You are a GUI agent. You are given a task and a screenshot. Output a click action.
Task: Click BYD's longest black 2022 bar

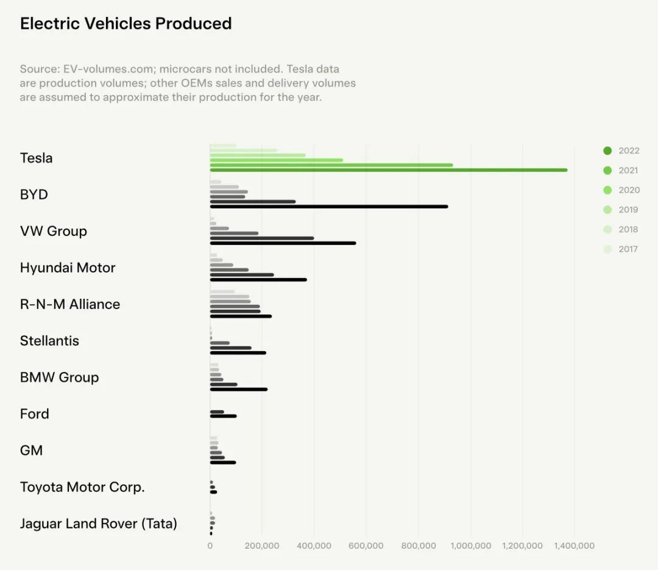(329, 207)
